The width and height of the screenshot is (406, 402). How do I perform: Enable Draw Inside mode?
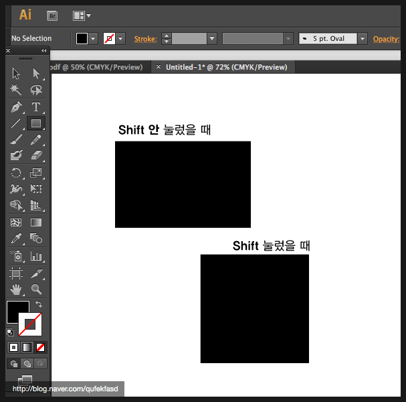click(x=40, y=364)
